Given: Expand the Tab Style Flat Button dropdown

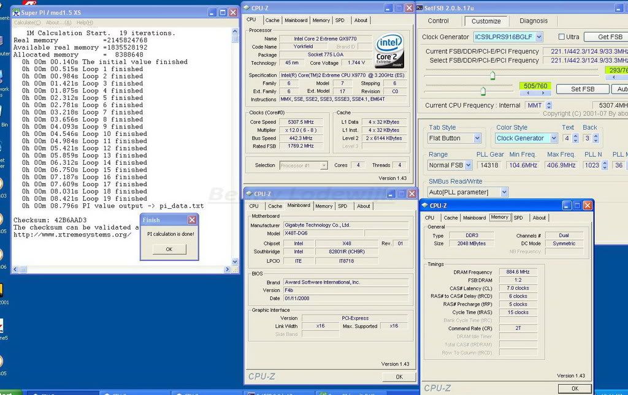Looking at the screenshot, I should 477,138.
